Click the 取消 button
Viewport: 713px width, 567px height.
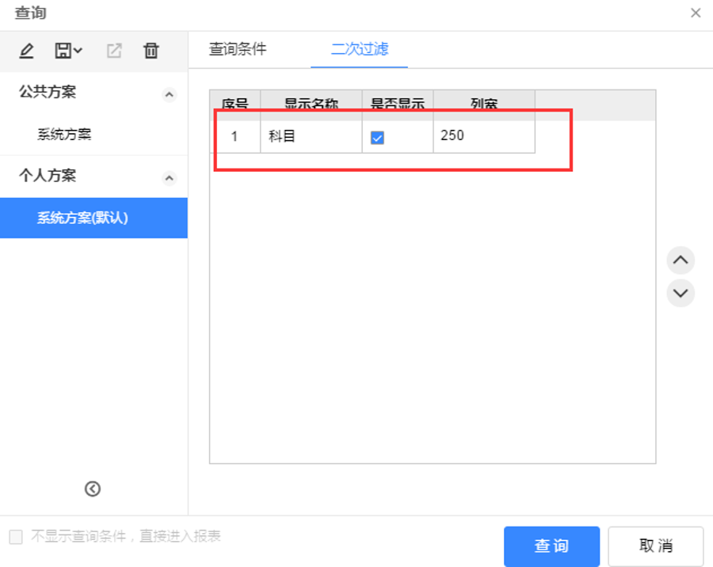pos(655,546)
